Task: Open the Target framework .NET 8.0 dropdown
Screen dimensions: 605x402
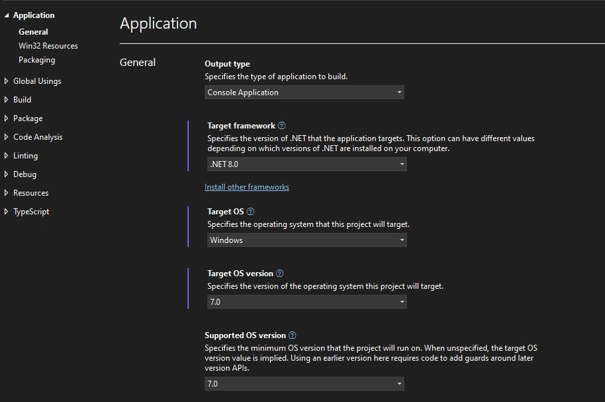Action: tap(306, 164)
